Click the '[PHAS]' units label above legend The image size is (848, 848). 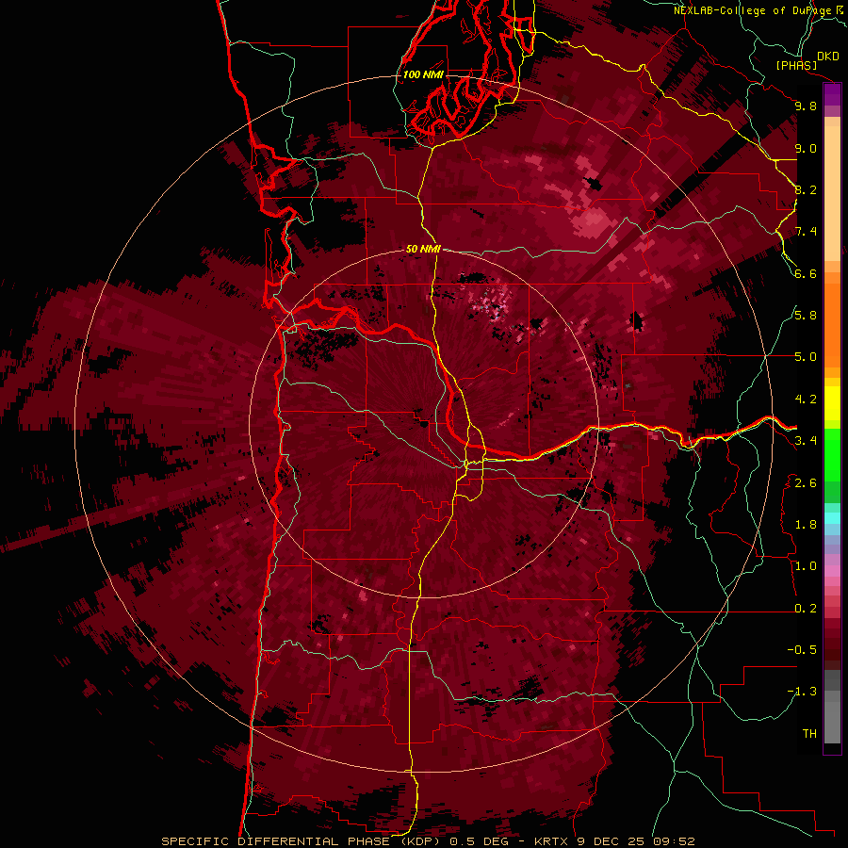pyautogui.click(x=796, y=65)
